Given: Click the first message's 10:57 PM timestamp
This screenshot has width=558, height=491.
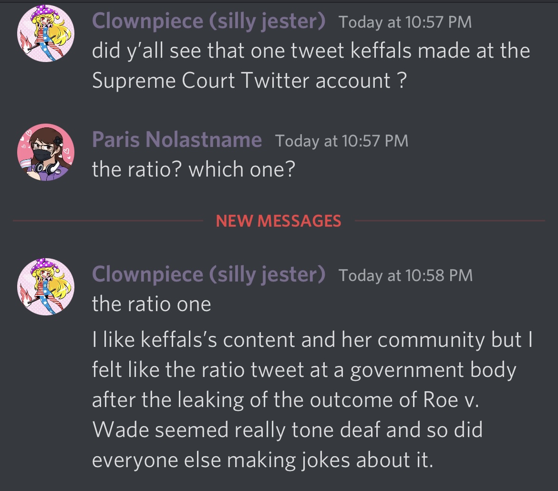Looking at the screenshot, I should [405, 22].
